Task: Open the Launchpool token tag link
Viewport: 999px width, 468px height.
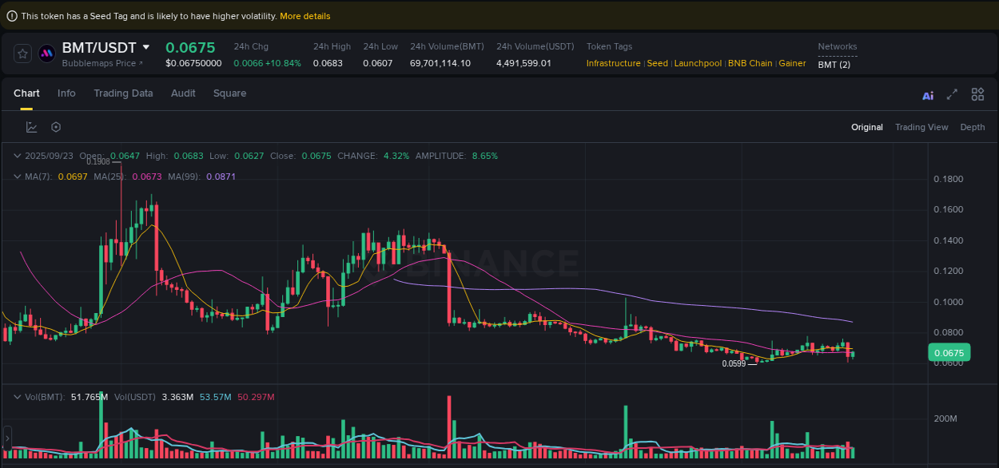Action: 698,63
